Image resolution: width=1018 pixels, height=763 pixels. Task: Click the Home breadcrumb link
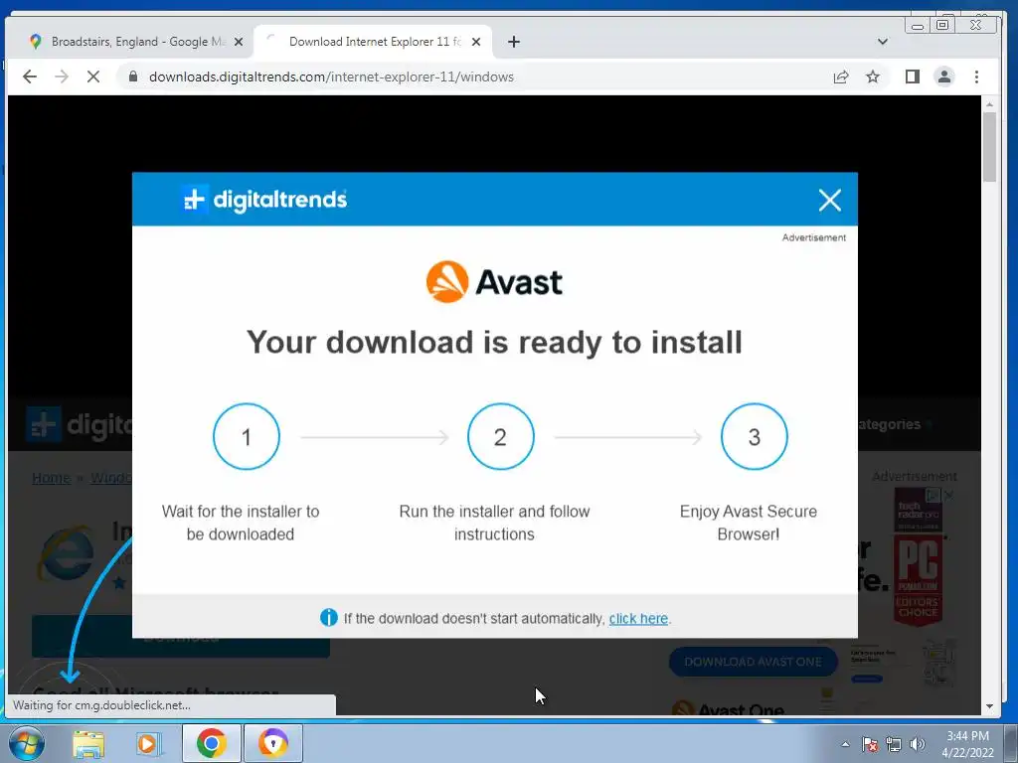click(52, 478)
